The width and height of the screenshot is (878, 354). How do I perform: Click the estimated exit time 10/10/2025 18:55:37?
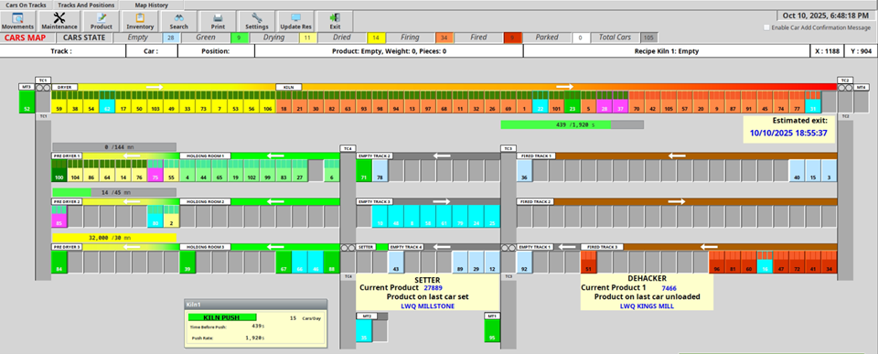[788, 134]
